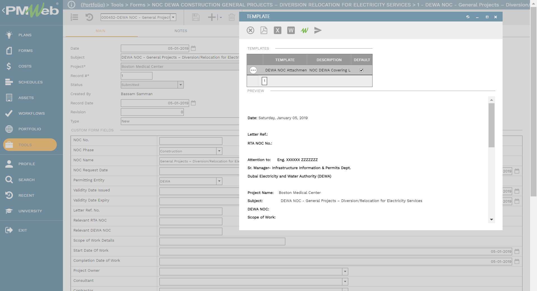Click the Send arrow icon in Template window

click(x=318, y=30)
